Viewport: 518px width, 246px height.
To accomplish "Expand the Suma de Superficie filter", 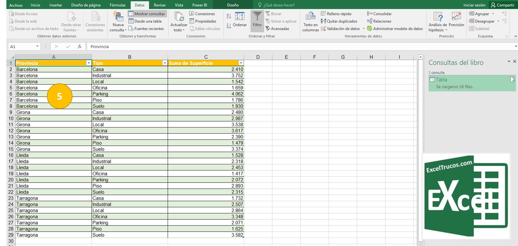I will tap(241, 63).
